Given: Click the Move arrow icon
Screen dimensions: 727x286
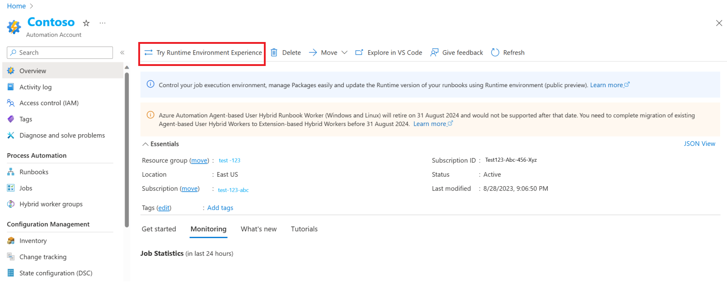Looking at the screenshot, I should coord(313,52).
